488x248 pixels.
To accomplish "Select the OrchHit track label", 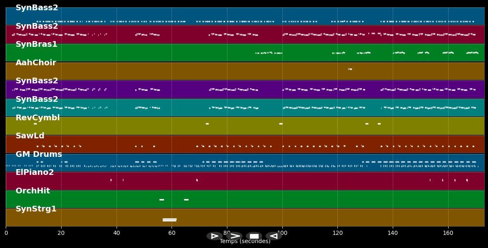I will (x=33, y=191).
